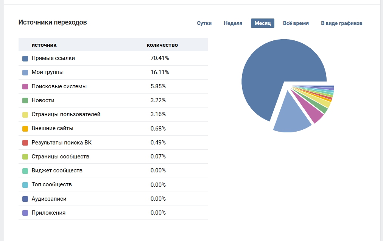This screenshot has width=383, height=241.
Task: Switch to the Сутки period tab
Action: coord(204,23)
